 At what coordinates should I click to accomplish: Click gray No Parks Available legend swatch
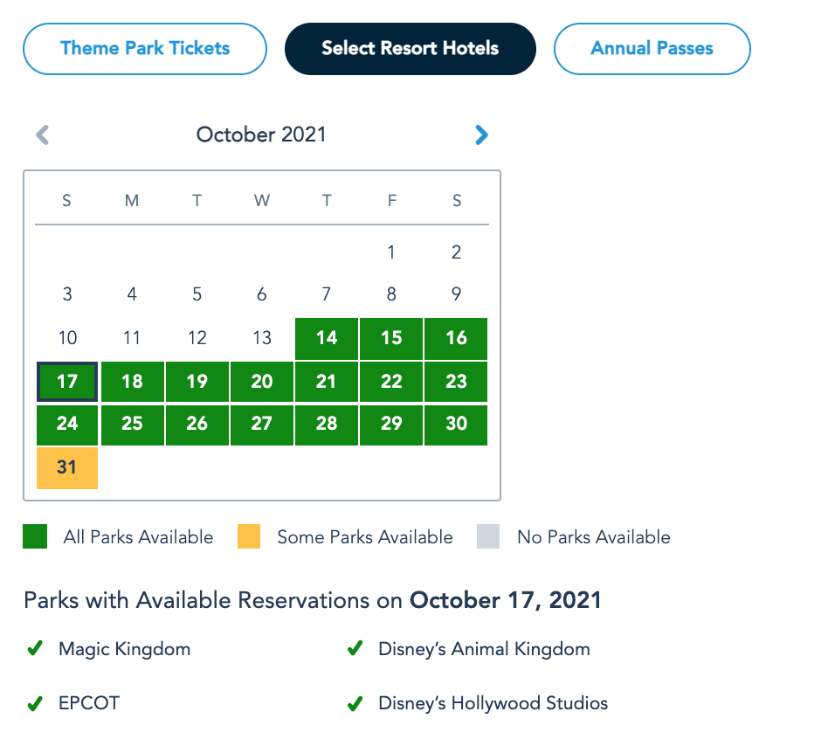coord(488,537)
